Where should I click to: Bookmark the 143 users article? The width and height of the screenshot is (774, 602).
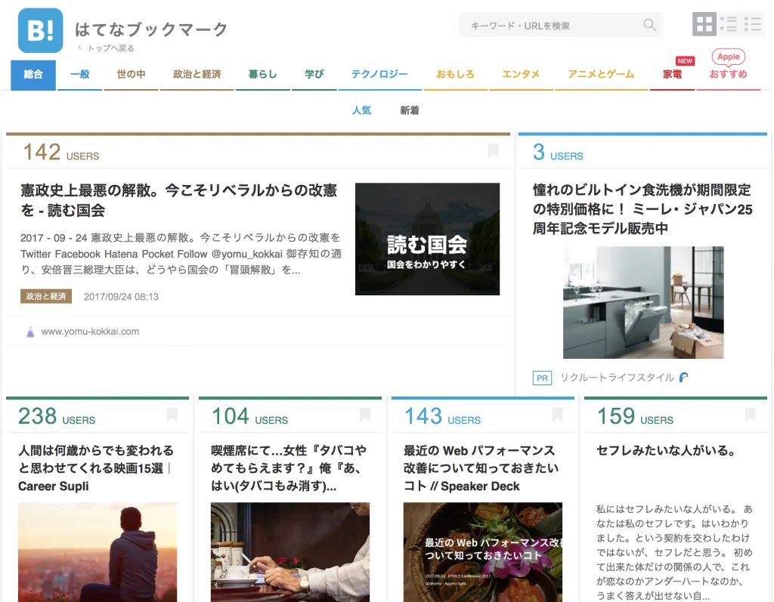click(x=557, y=415)
